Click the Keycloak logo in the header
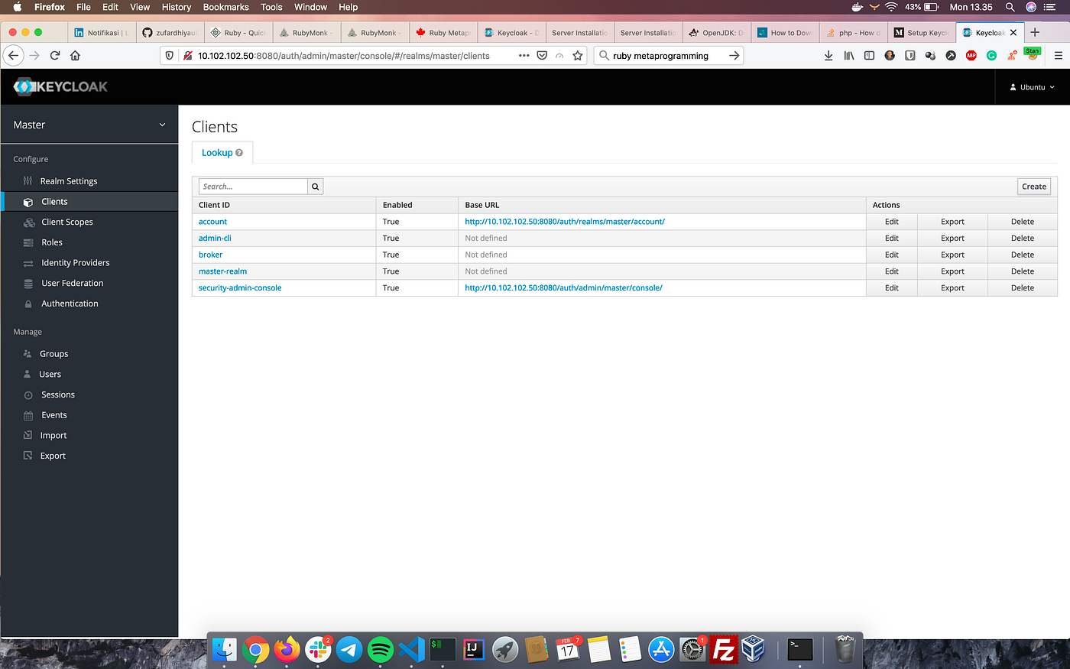 point(60,86)
